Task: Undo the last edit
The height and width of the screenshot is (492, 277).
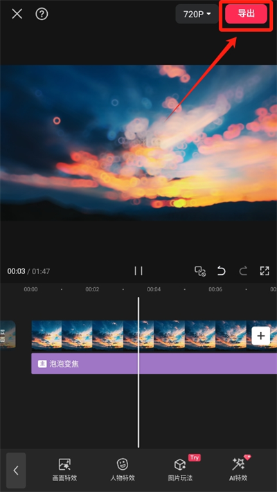Action: 222,271
